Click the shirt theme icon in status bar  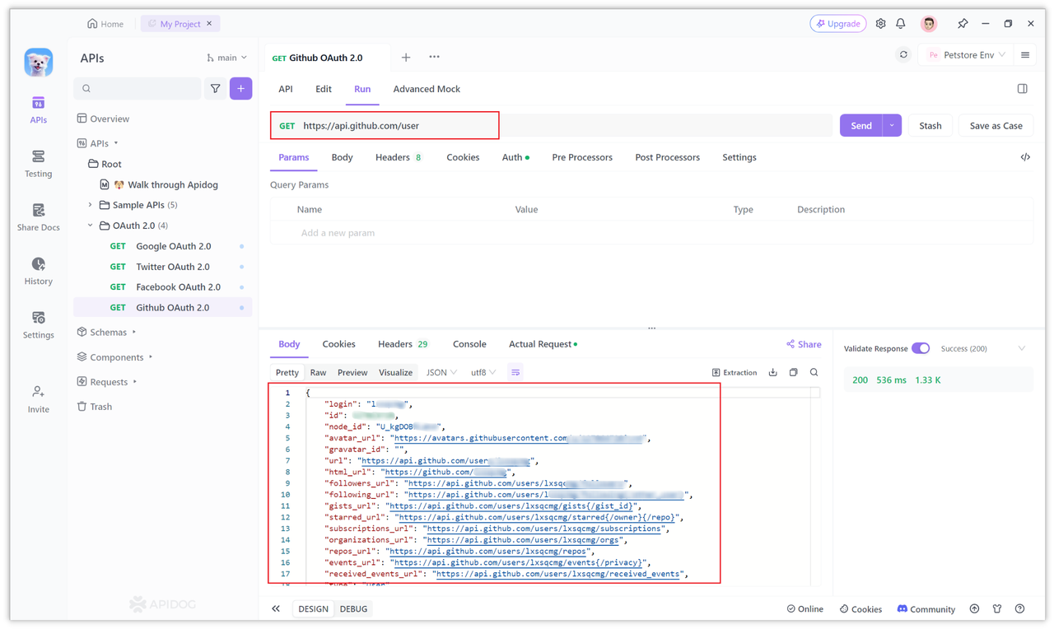[997, 609]
